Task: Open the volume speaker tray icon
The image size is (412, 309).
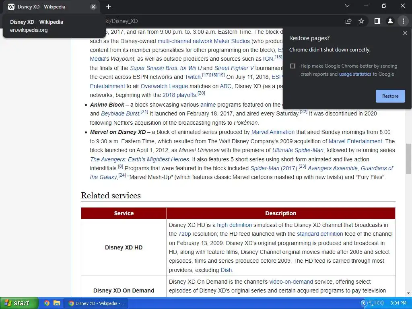Action: click(380, 303)
